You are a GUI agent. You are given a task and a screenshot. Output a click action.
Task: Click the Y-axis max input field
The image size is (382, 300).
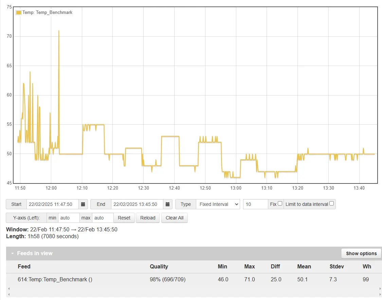pos(103,218)
